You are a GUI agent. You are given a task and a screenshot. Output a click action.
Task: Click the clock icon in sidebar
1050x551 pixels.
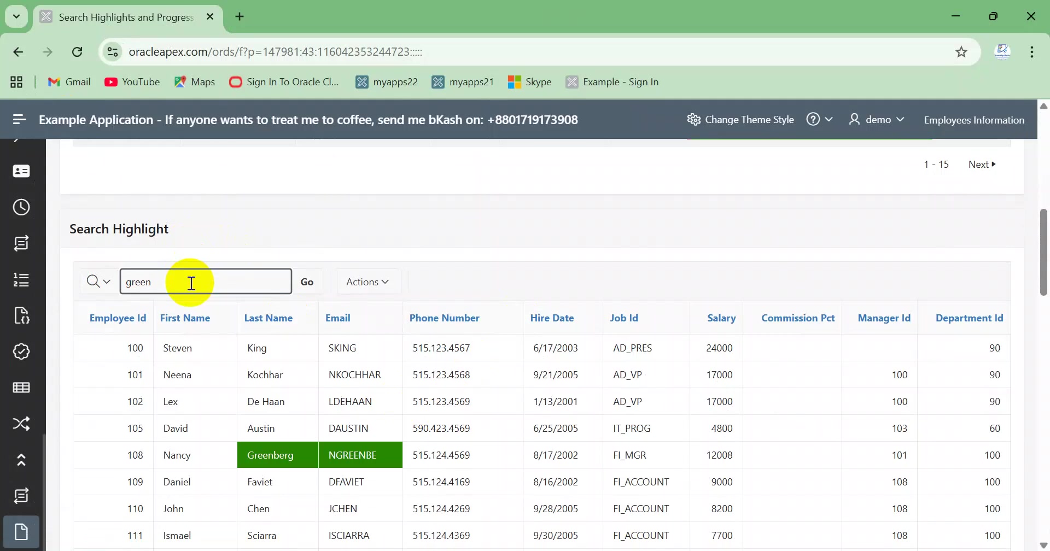pyautogui.click(x=21, y=207)
